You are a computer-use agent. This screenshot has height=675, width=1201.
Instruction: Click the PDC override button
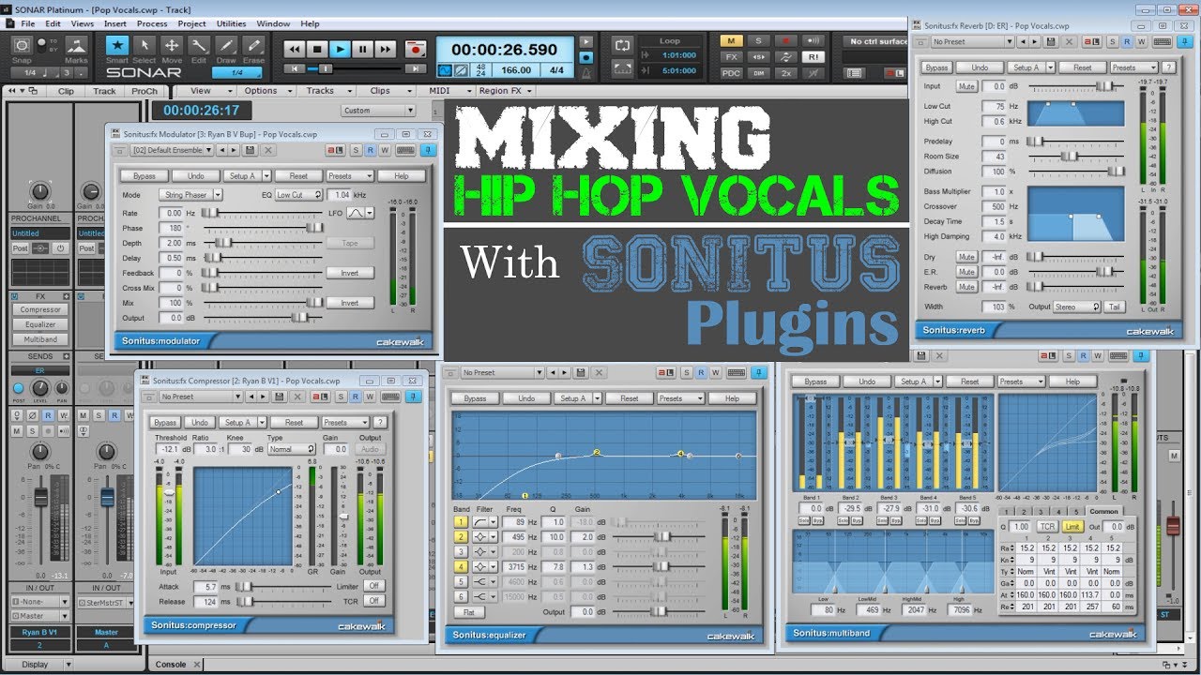pyautogui.click(x=731, y=72)
